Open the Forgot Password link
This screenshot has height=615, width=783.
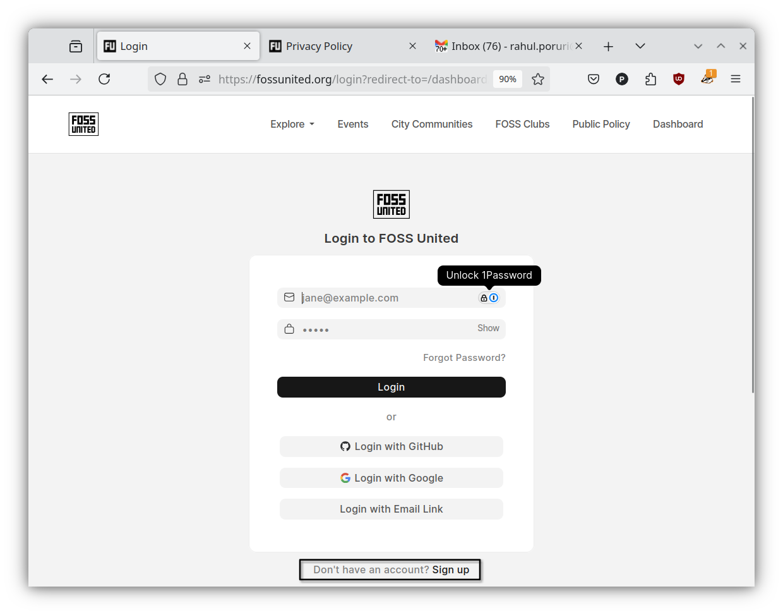(464, 357)
